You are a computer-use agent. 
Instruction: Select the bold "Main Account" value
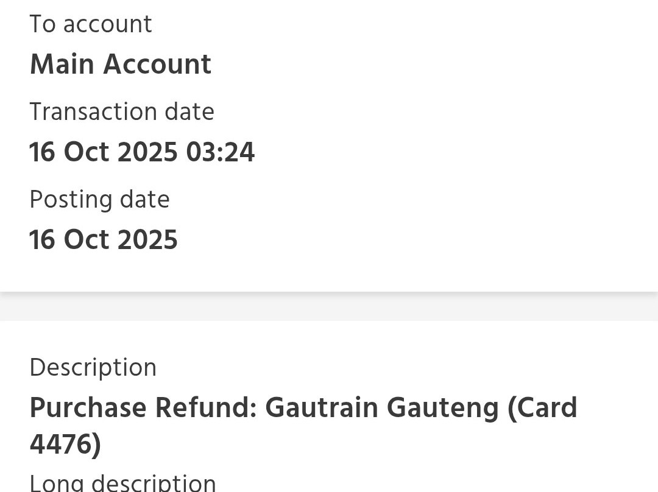[x=120, y=64]
